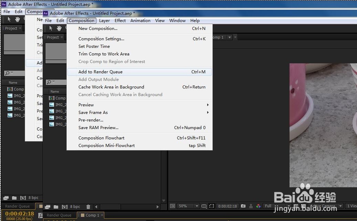The image size is (357, 221).
Task: Click Show Snapshot person icon
Action: coord(251,206)
